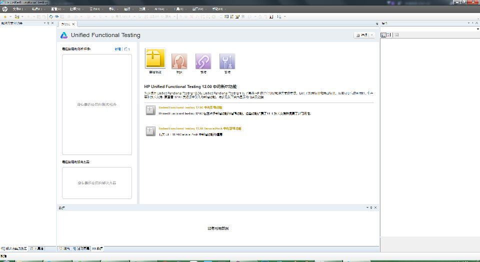Viewport: 480px width, 262px height.
Task: Select alphabetical sort icon in Properties panel
Action: [389, 35]
